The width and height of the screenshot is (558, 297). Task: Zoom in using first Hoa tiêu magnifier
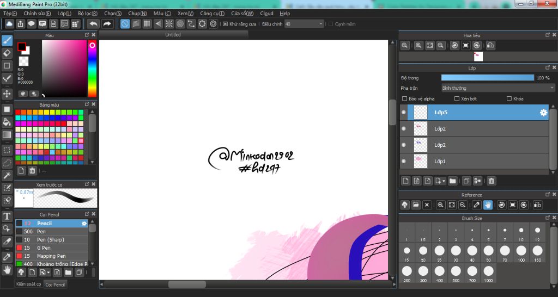pos(405,46)
